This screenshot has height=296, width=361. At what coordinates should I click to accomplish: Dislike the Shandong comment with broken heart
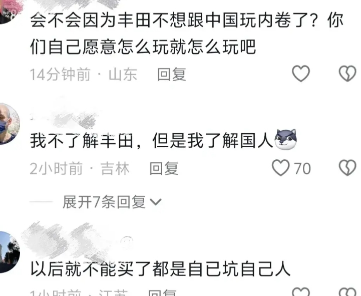[347, 74]
